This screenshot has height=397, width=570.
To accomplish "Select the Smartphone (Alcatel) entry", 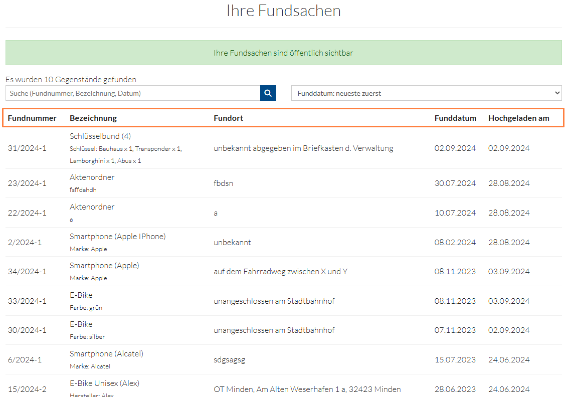I will [x=106, y=354].
